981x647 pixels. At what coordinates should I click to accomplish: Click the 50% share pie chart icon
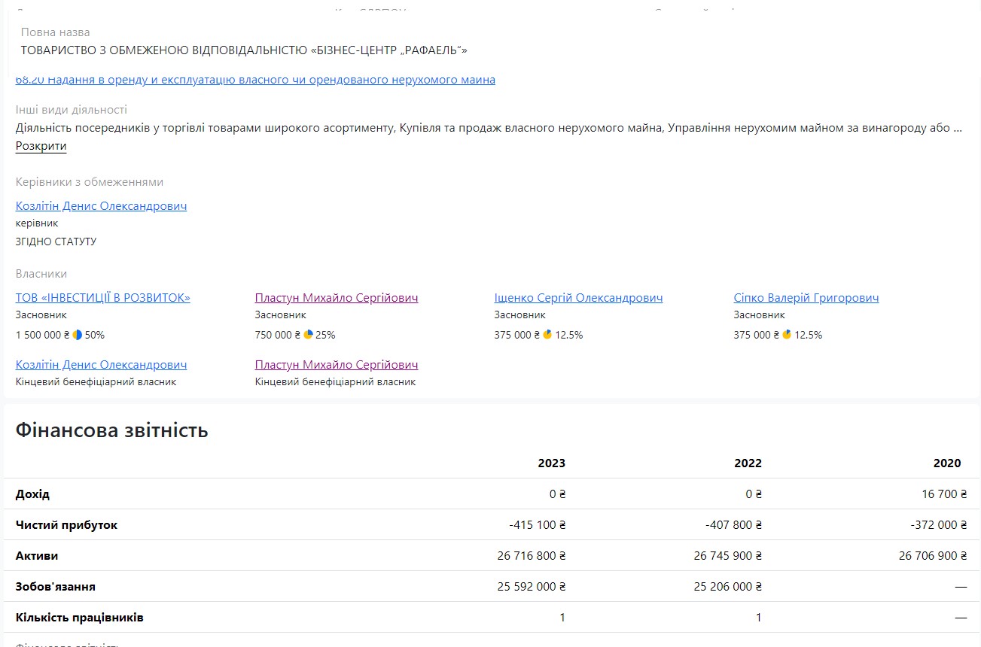point(77,335)
